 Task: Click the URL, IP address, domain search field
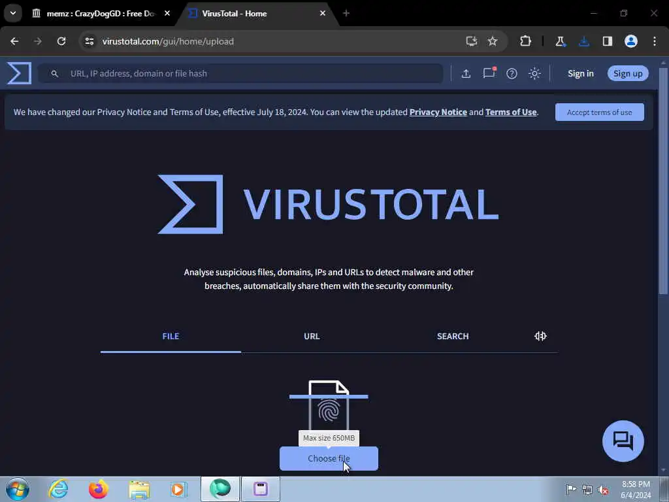click(240, 73)
